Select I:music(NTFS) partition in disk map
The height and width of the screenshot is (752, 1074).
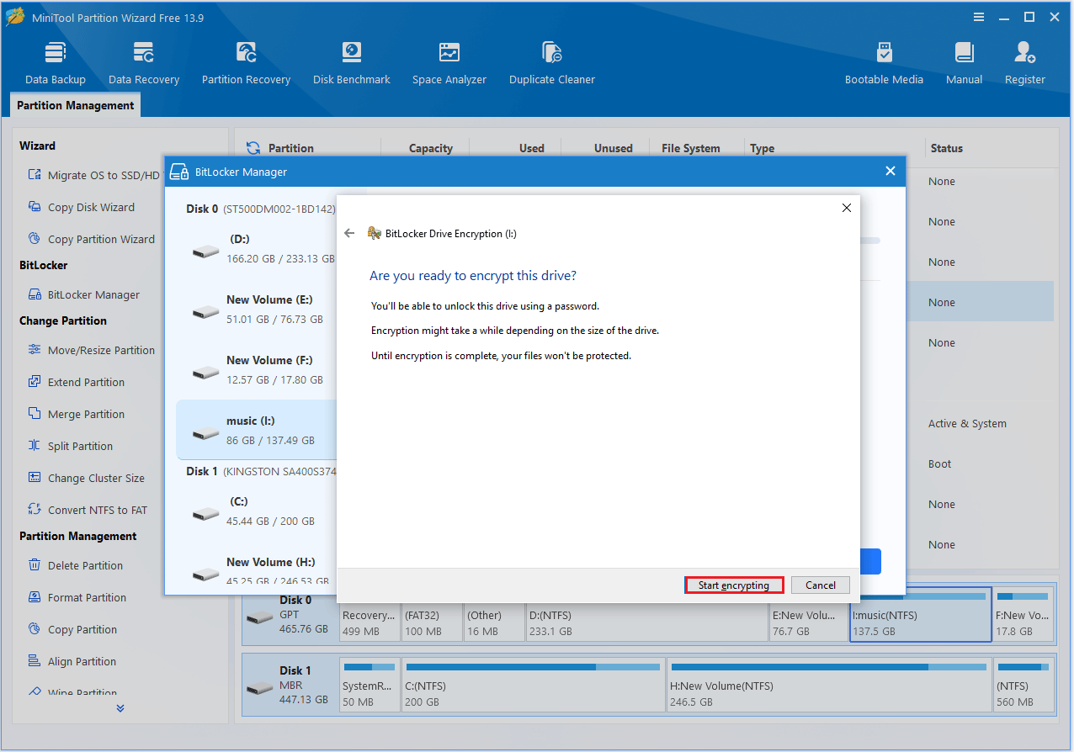click(921, 615)
